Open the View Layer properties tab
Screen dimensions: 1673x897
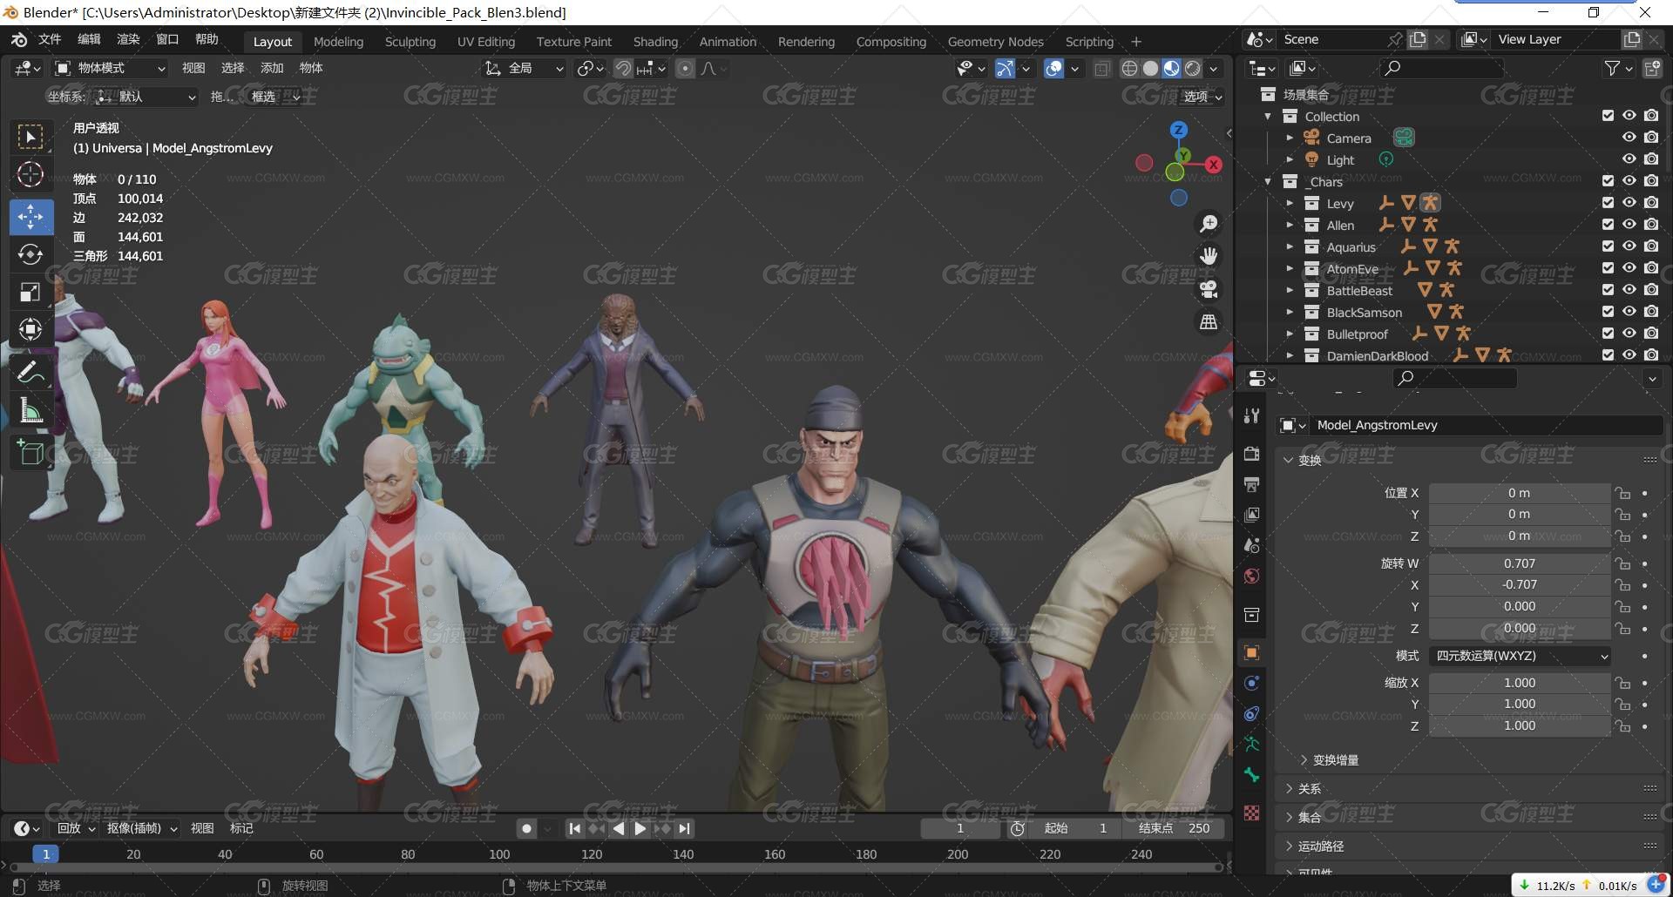point(1252,515)
